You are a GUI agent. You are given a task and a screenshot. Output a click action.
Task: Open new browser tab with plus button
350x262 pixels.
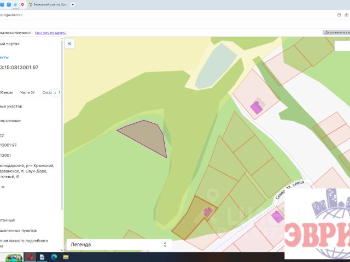pyautogui.click(x=73, y=4)
